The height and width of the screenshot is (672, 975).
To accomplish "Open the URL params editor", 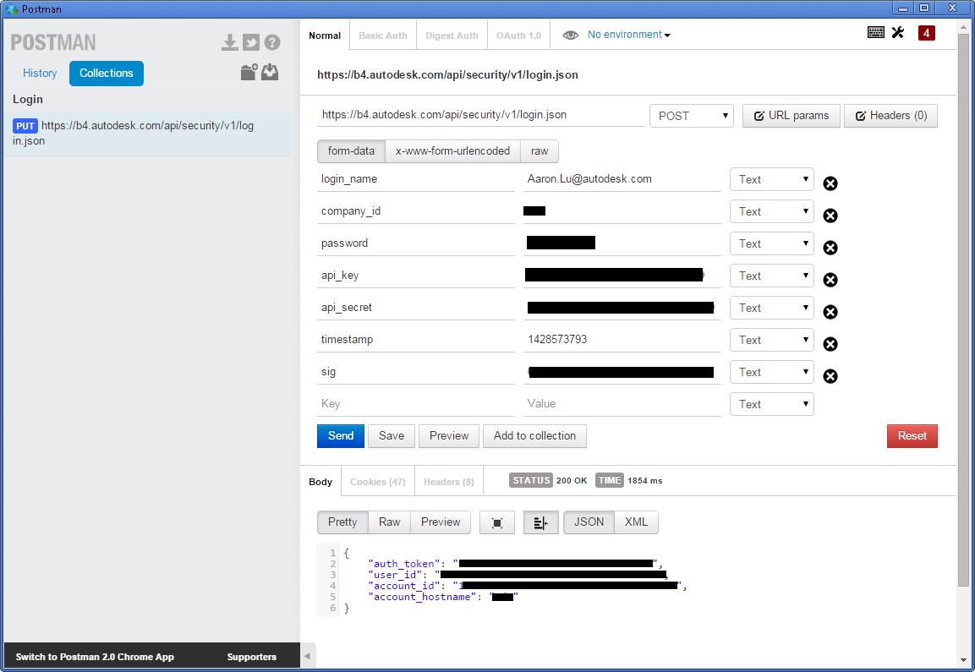I will point(791,116).
